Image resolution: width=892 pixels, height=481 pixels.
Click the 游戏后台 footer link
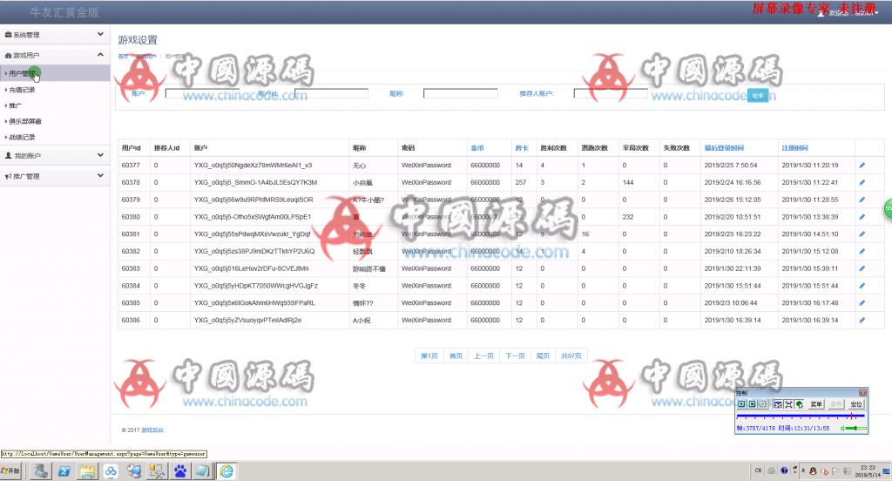click(152, 430)
